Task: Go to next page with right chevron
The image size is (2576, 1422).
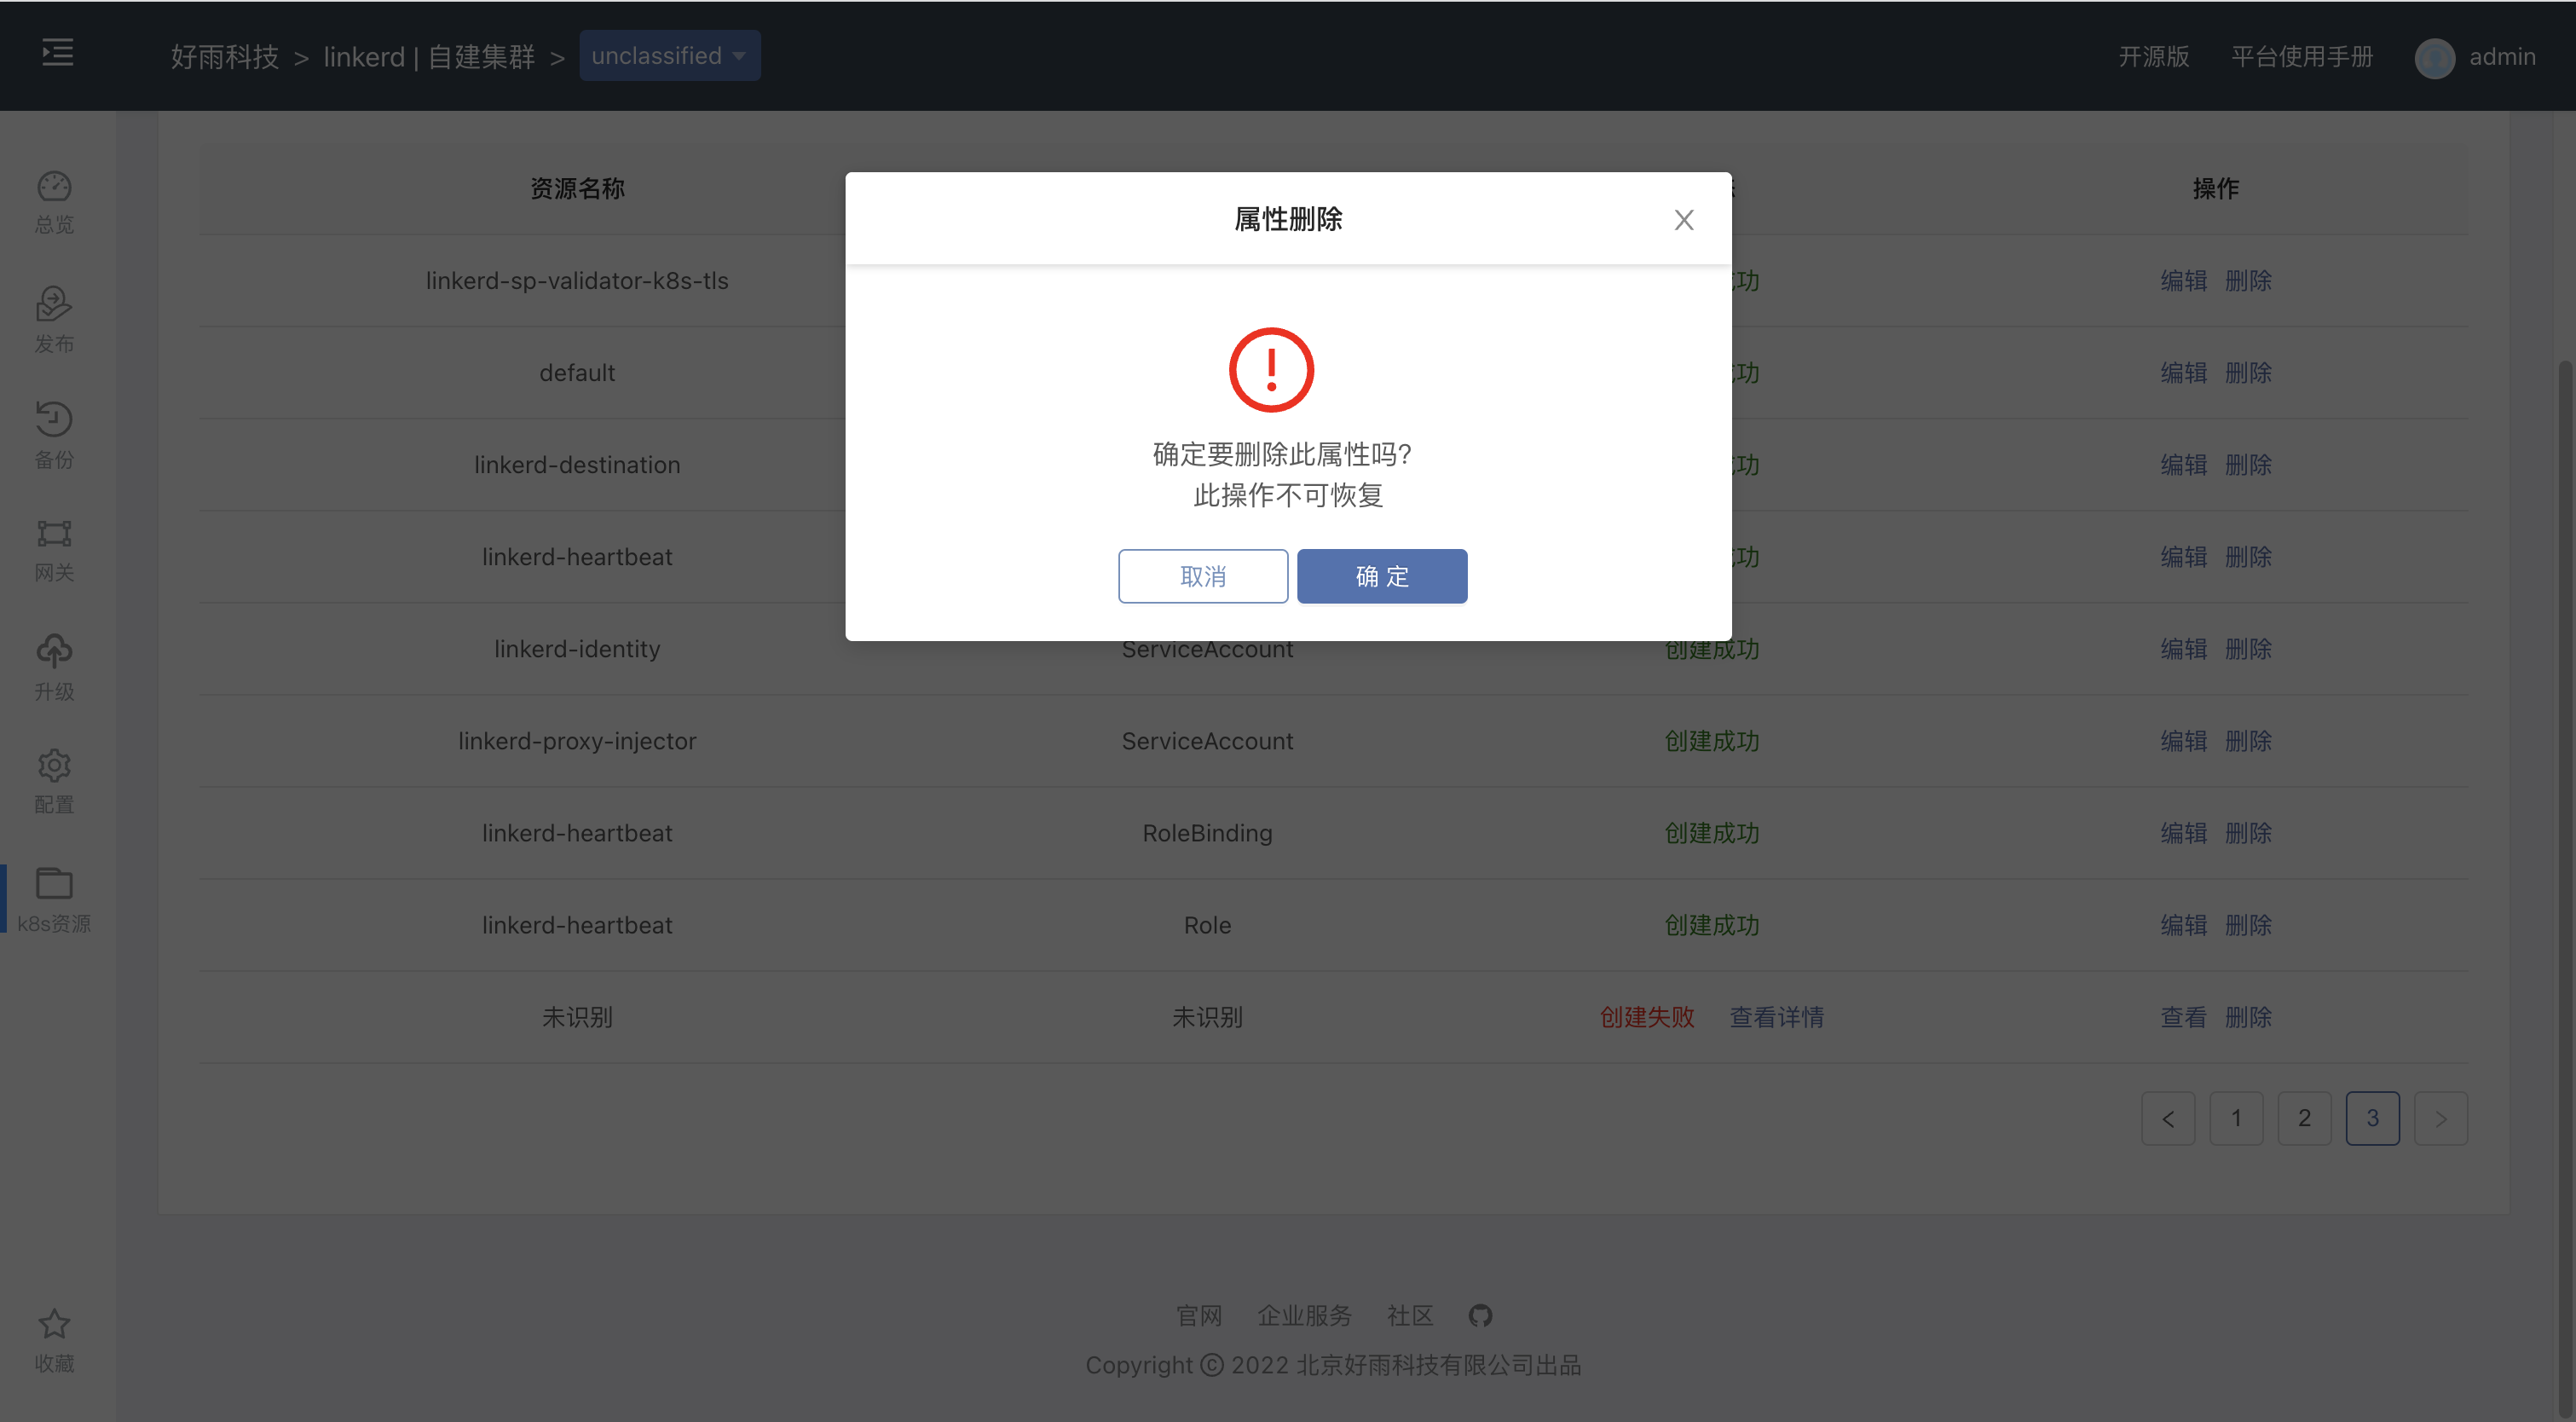Action: [x=2441, y=1118]
